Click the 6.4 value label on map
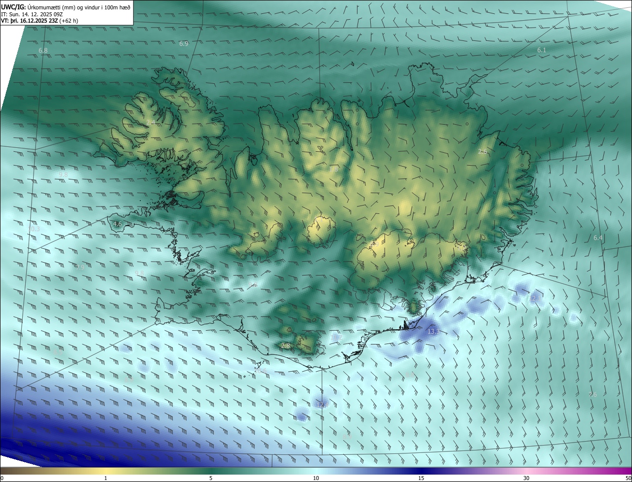The height and width of the screenshot is (482, 632). click(x=598, y=238)
